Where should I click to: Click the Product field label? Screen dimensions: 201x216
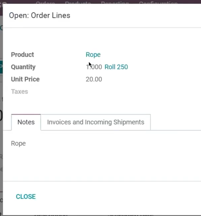(22, 55)
